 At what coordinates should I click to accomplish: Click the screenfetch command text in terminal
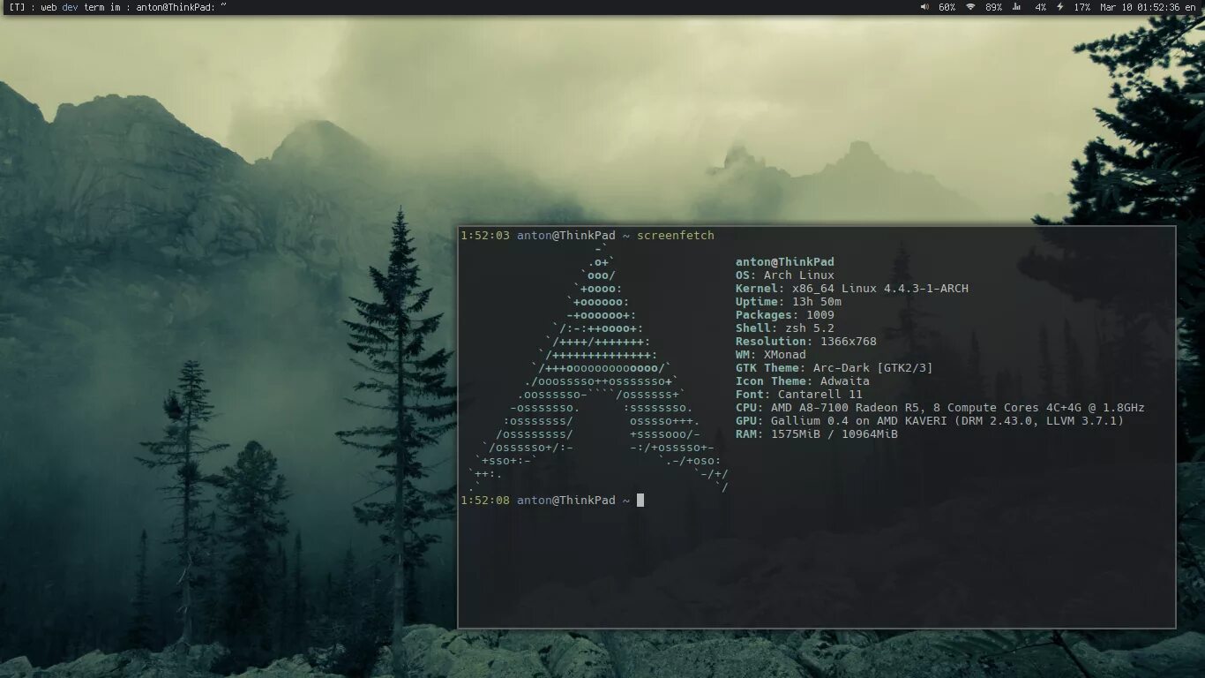pos(676,236)
